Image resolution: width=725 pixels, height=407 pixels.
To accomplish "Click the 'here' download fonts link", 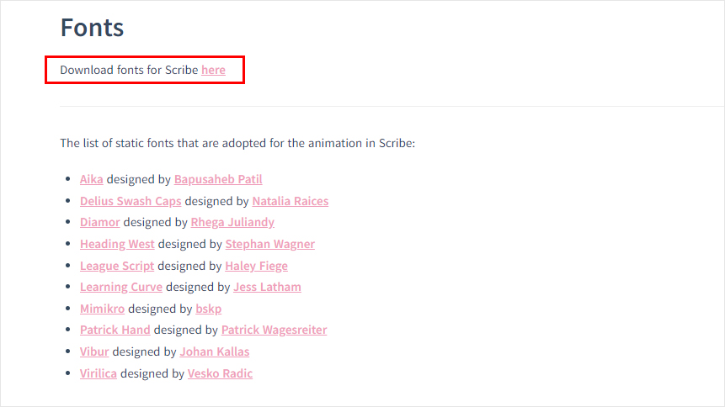I will click(213, 70).
